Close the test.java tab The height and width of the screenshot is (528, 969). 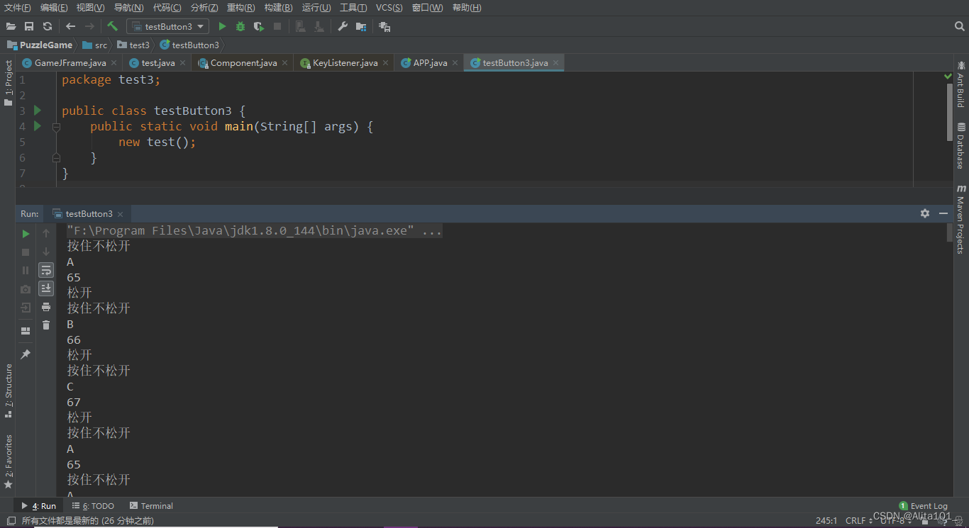tap(182, 63)
